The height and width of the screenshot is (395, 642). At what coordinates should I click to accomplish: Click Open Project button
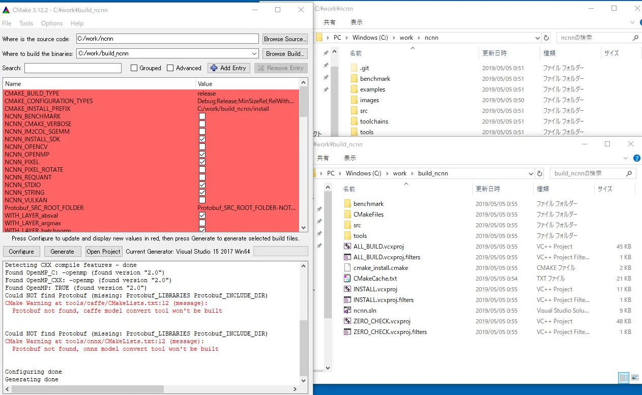[104, 251]
